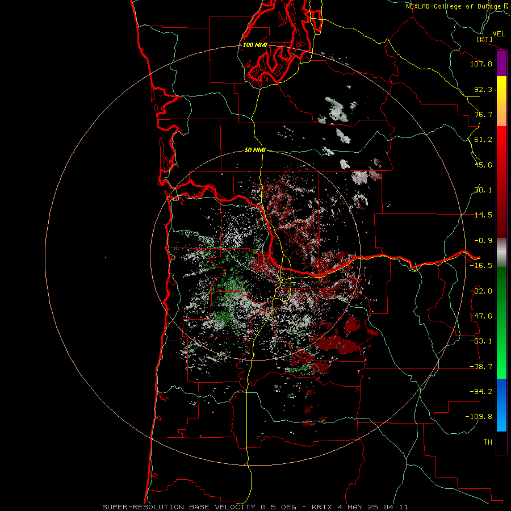Click the 100 NMI range ring label
Screen dimensions: 511x511
255,45
